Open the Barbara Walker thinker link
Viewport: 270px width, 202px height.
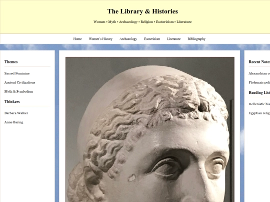[x=16, y=113]
